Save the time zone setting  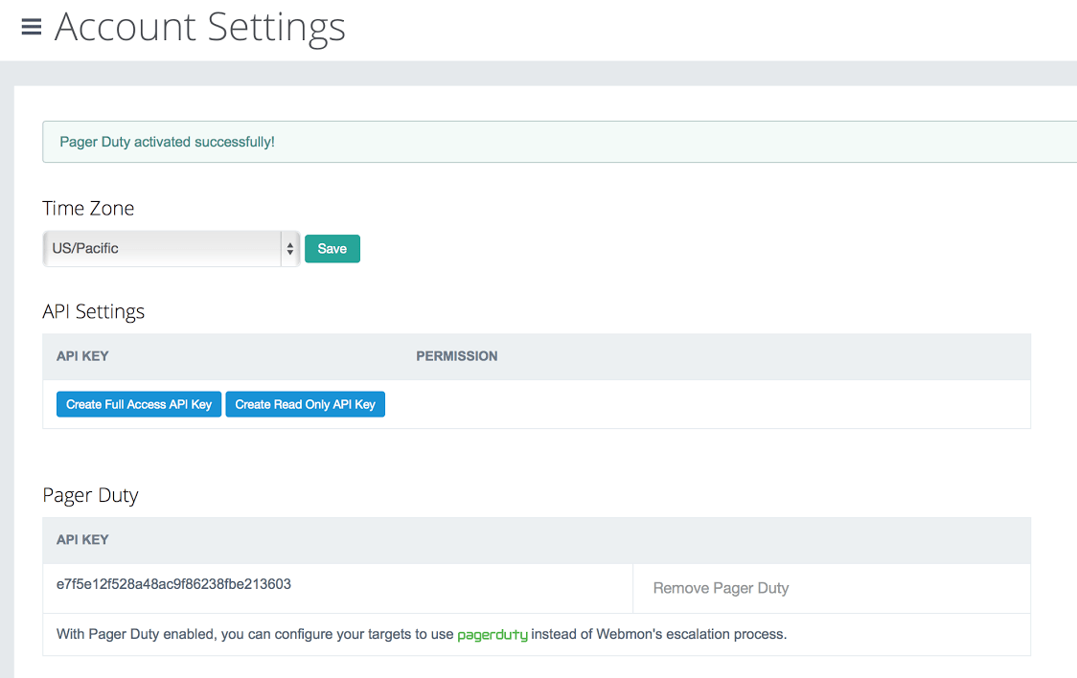(x=332, y=249)
